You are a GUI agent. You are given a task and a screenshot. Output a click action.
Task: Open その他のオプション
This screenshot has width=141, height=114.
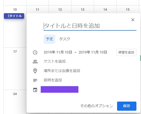96,106
